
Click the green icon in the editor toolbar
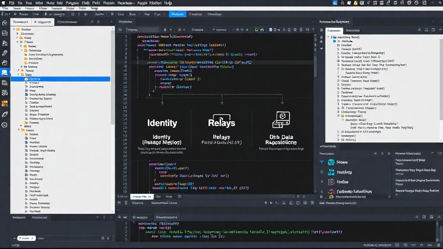[256, 30]
